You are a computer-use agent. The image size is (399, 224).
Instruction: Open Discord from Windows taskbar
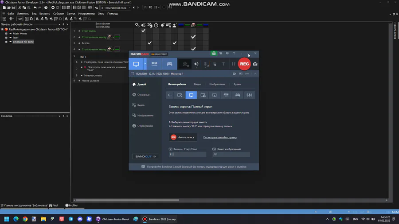coord(80,219)
